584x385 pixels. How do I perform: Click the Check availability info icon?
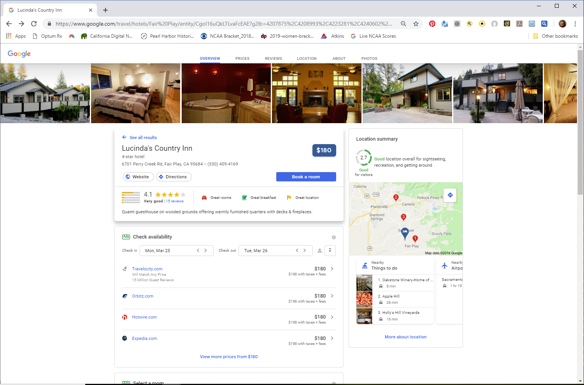click(x=333, y=237)
